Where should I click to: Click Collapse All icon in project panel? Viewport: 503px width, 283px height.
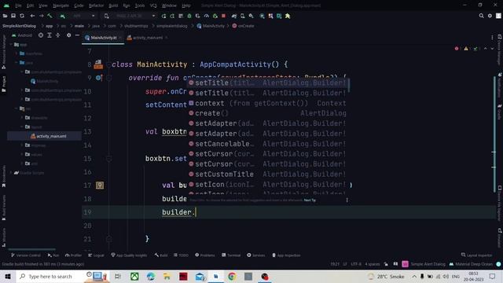[57, 35]
